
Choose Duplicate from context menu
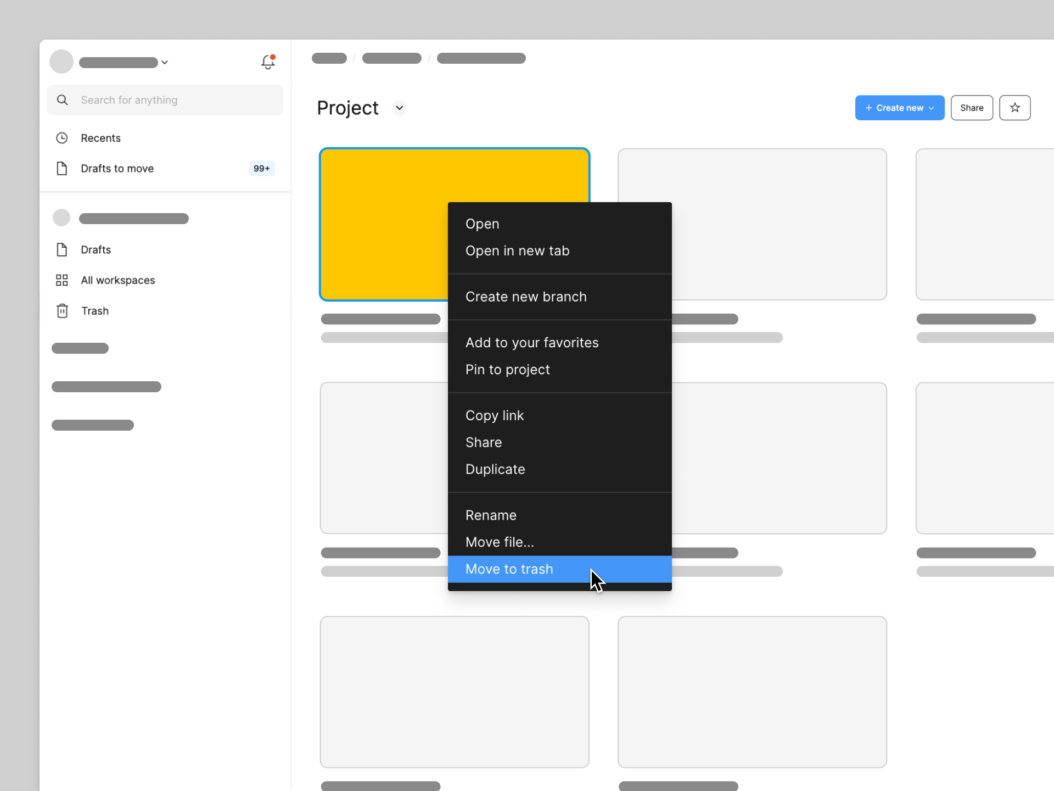click(x=495, y=469)
